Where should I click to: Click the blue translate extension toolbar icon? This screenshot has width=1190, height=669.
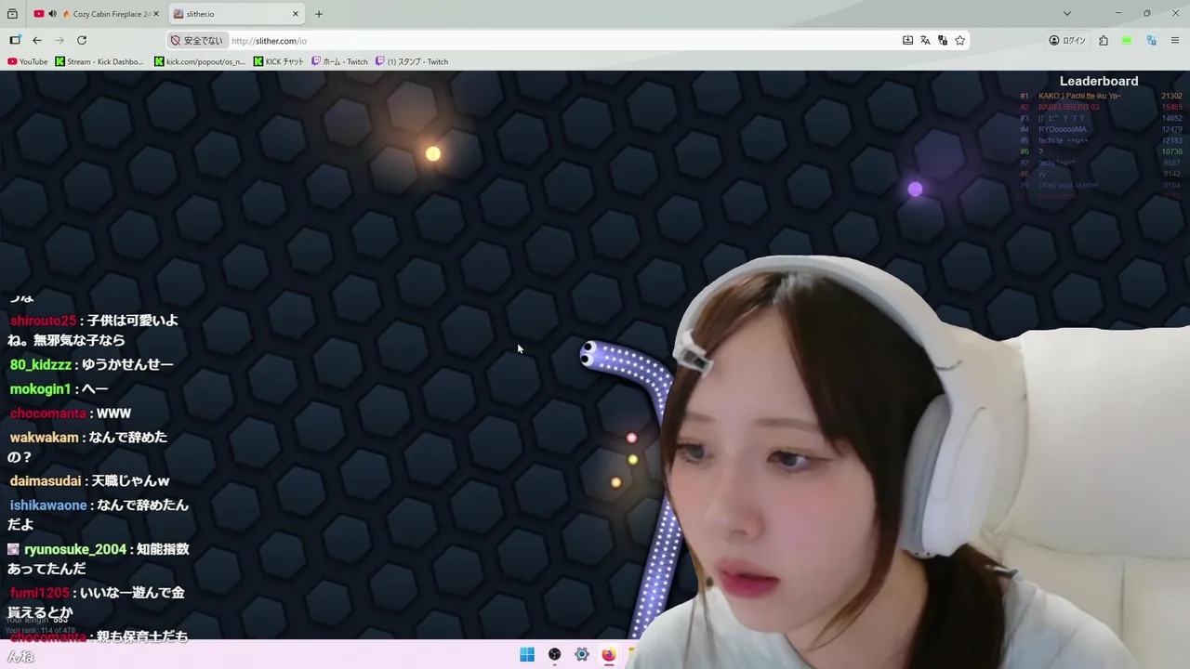click(1151, 40)
